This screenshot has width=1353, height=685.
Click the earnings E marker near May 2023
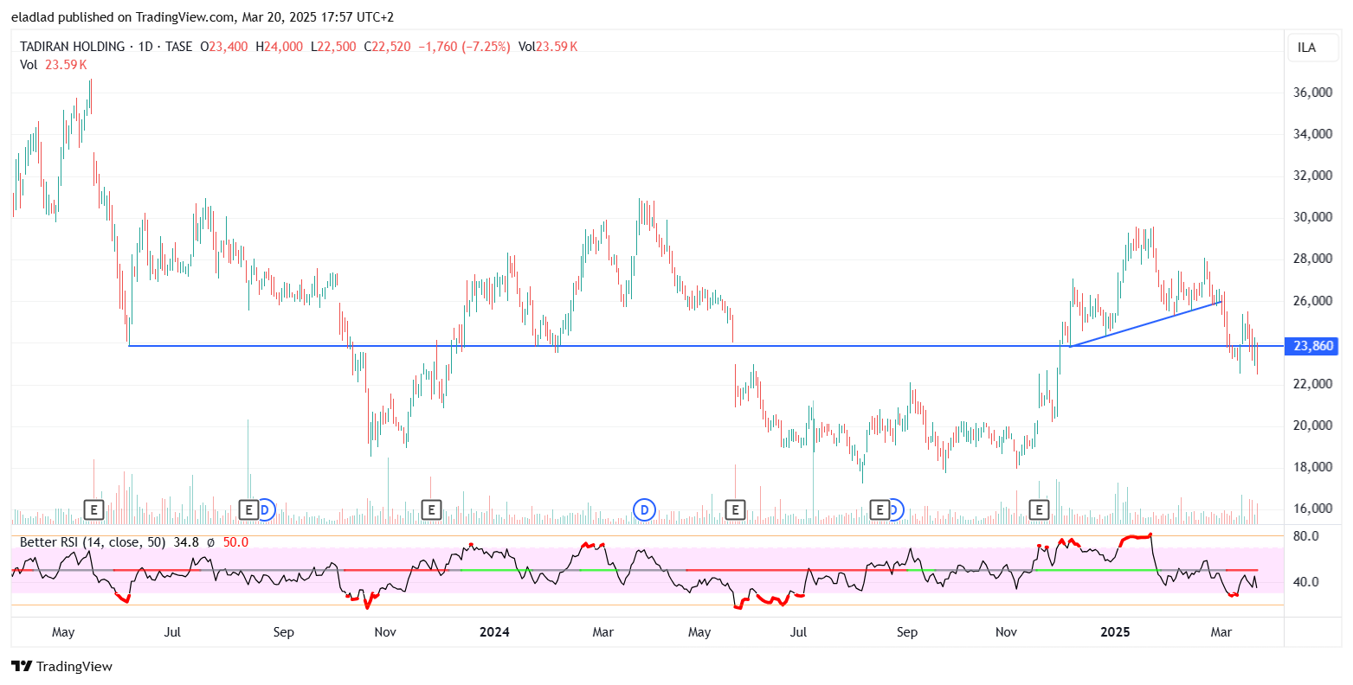[x=93, y=510]
